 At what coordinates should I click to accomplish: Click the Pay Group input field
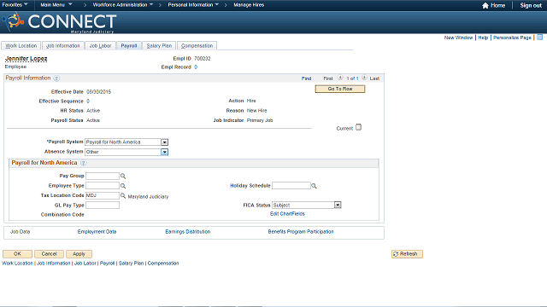[x=103, y=177]
